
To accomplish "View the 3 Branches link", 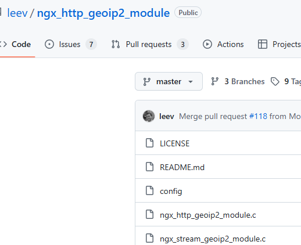I will click(x=244, y=81).
